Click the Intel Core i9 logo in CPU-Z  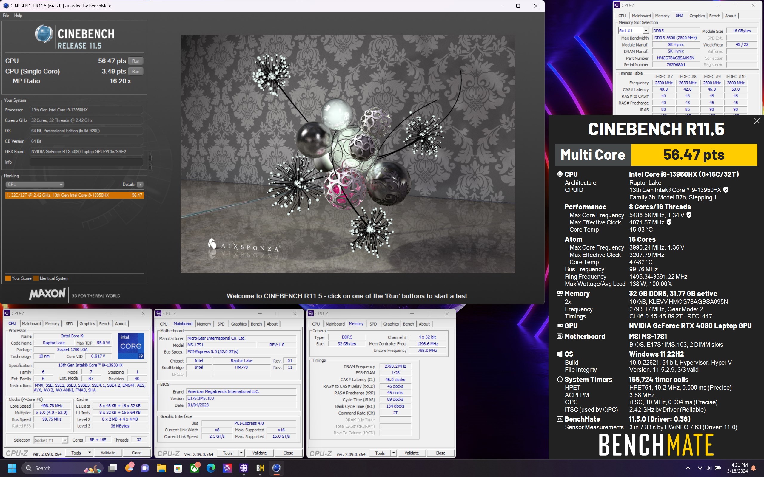click(131, 346)
